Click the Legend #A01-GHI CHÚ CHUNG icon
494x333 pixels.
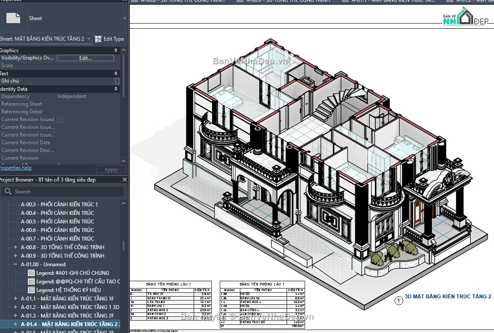pyautogui.click(x=31, y=273)
